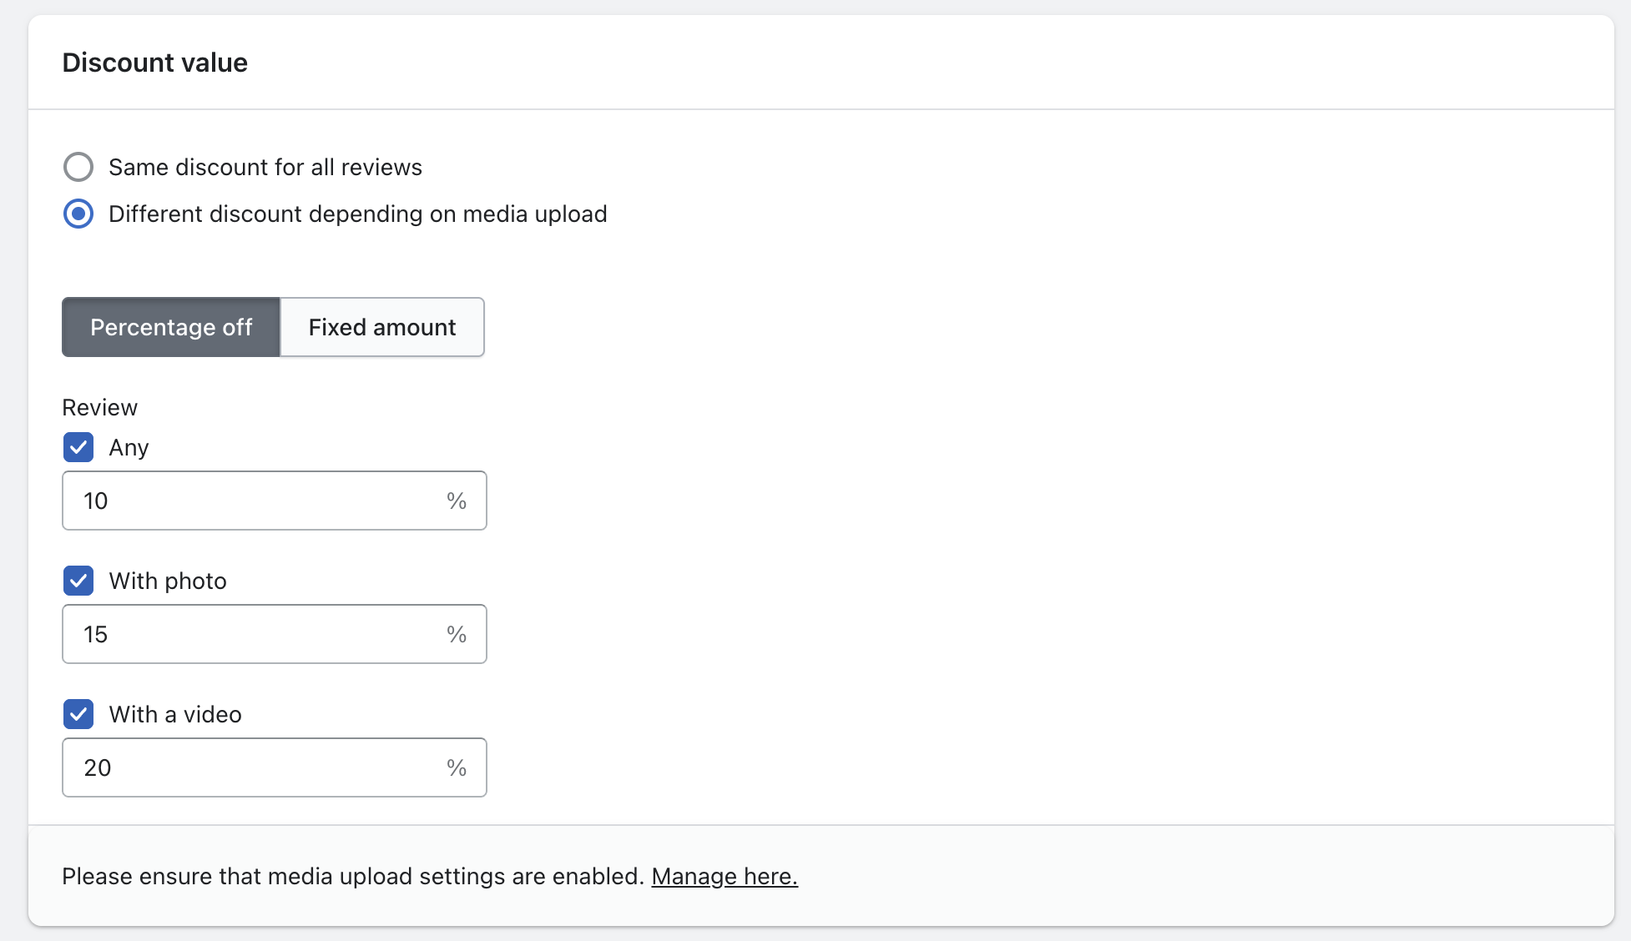Click the 'With a video' label text
The width and height of the screenshot is (1631, 941).
pos(175,714)
